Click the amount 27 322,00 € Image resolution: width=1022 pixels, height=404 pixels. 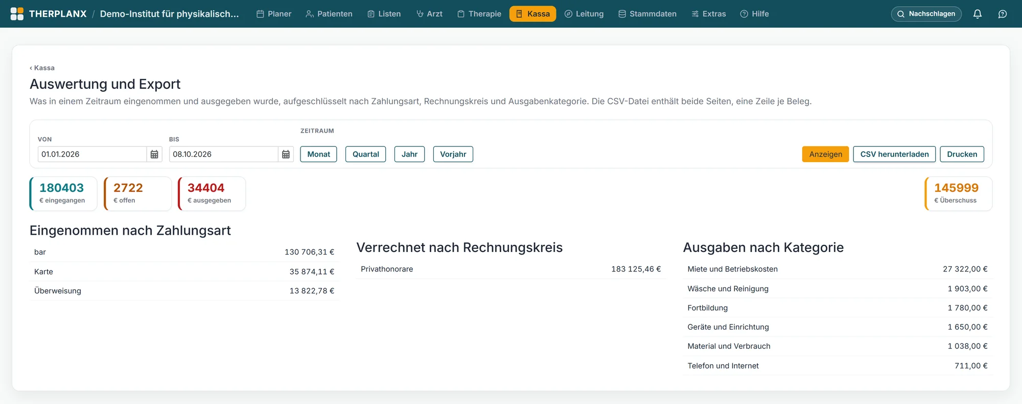pos(965,269)
